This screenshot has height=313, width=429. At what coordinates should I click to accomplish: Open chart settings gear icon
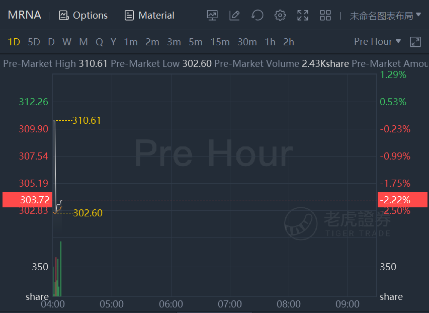click(280, 15)
